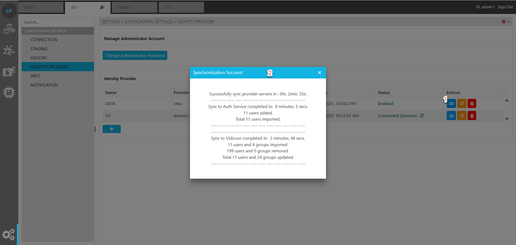Edit the VD identity provider
The width and height of the screenshot is (516, 245).
point(462,116)
